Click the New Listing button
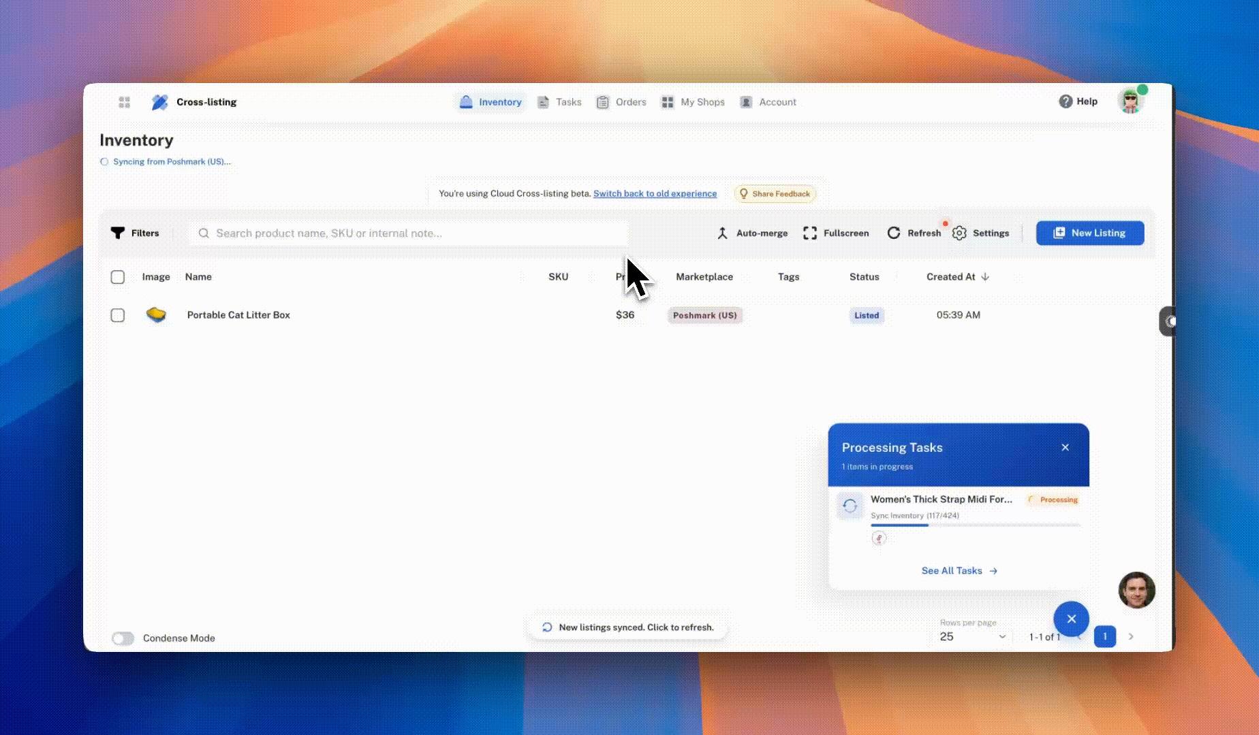Image resolution: width=1259 pixels, height=735 pixels. click(1090, 233)
